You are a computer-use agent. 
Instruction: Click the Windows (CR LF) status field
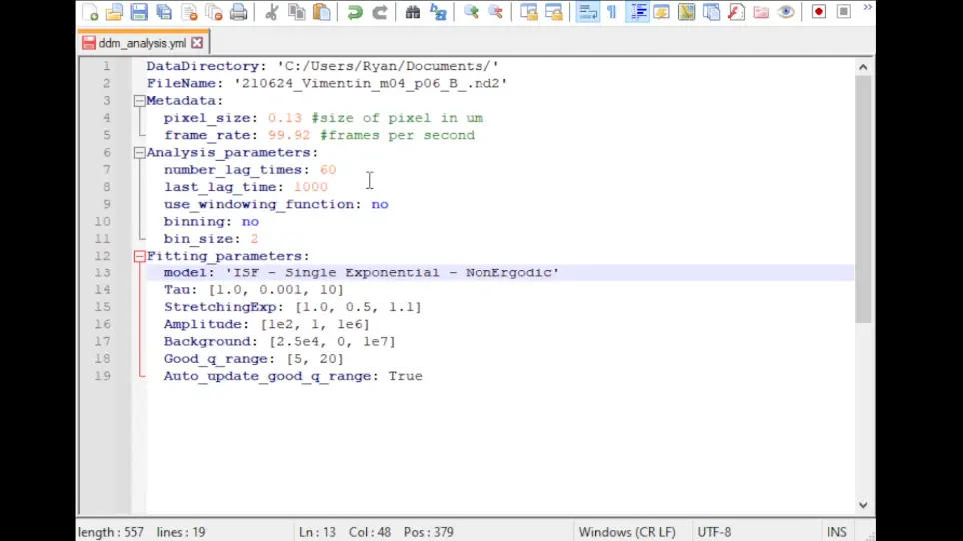[627, 532]
